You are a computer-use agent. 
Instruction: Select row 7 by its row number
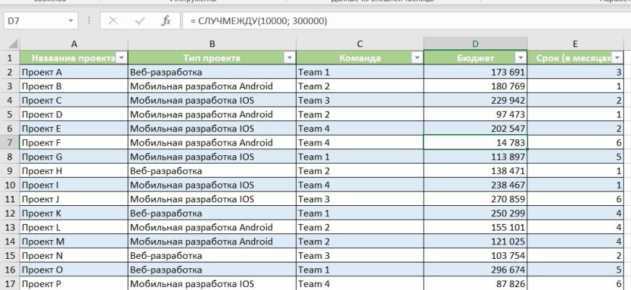pos(9,143)
